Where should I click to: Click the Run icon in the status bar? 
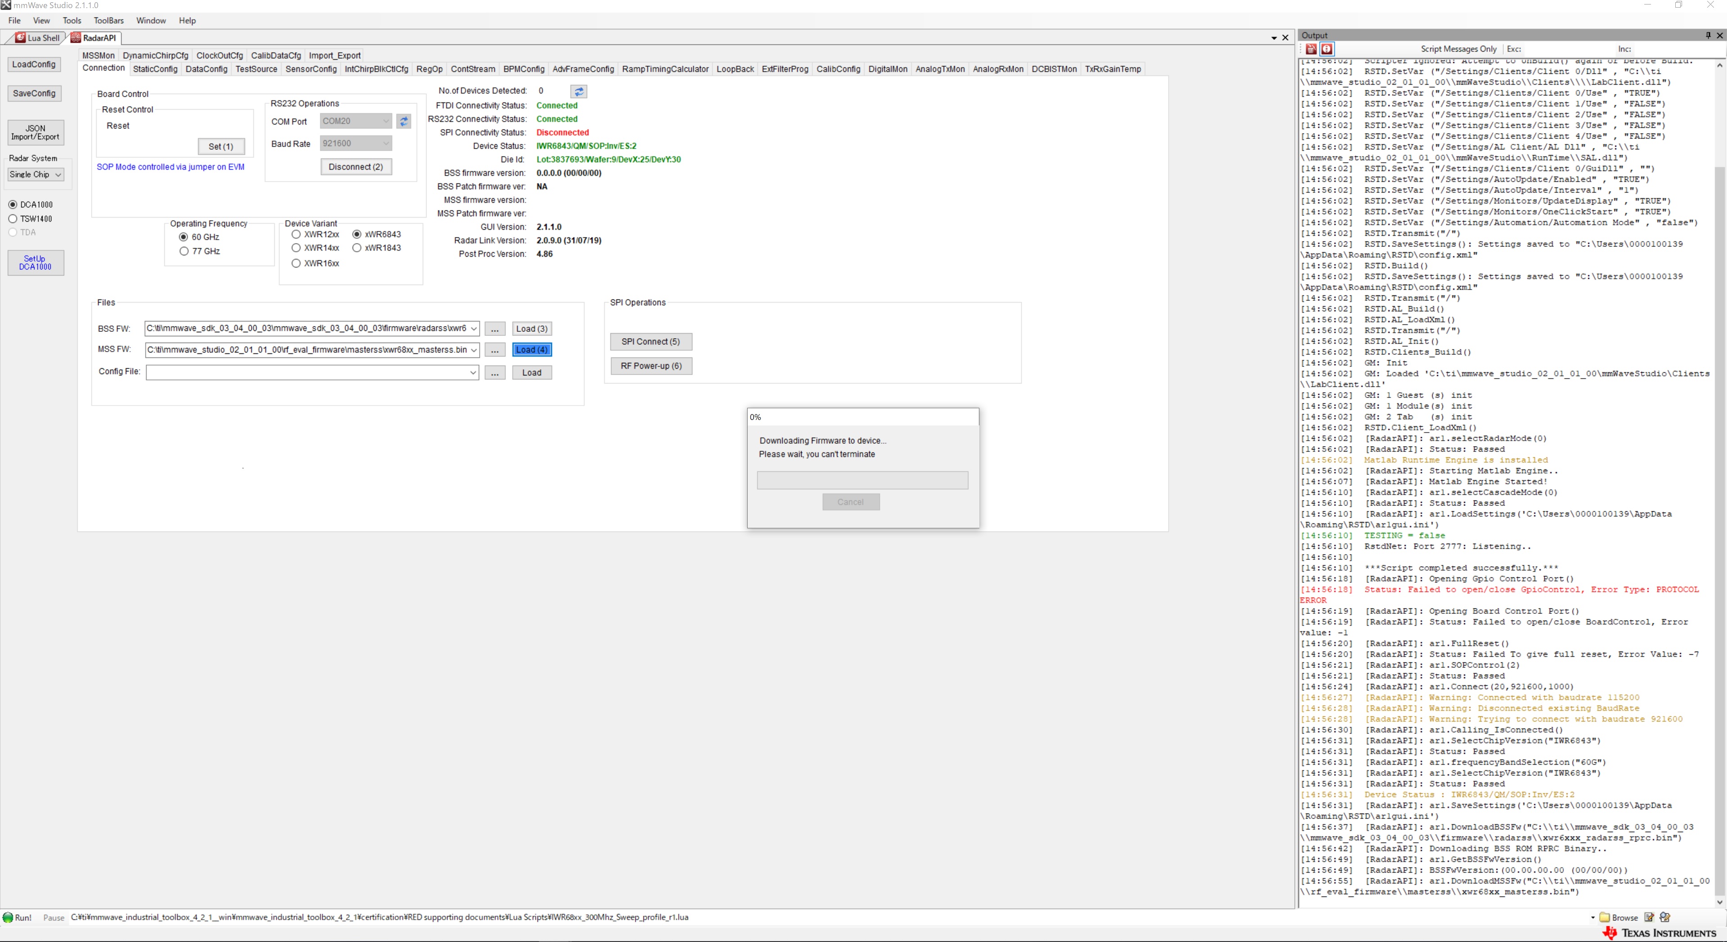9,917
